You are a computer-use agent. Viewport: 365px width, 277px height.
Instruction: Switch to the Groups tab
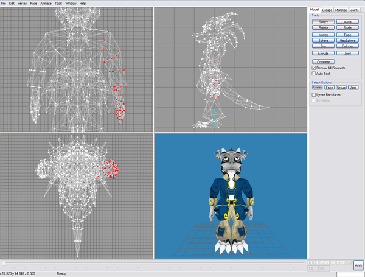(x=327, y=10)
